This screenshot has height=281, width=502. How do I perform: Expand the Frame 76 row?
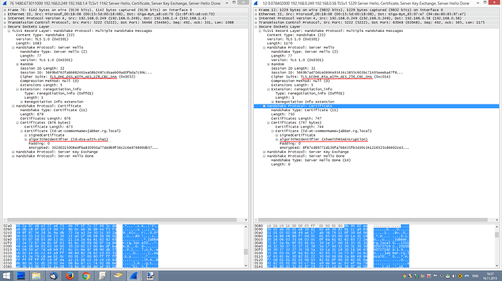[5, 10]
